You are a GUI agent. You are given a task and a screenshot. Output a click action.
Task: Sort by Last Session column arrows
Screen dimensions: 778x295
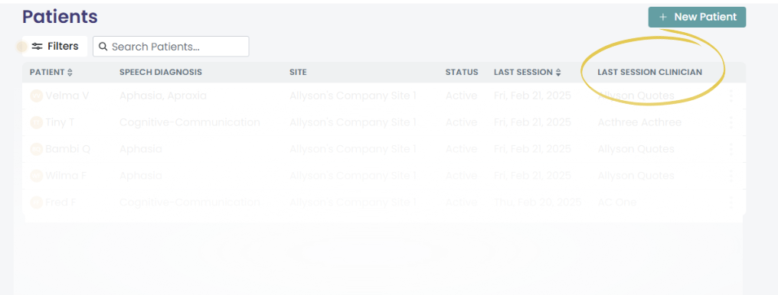pyautogui.click(x=557, y=73)
